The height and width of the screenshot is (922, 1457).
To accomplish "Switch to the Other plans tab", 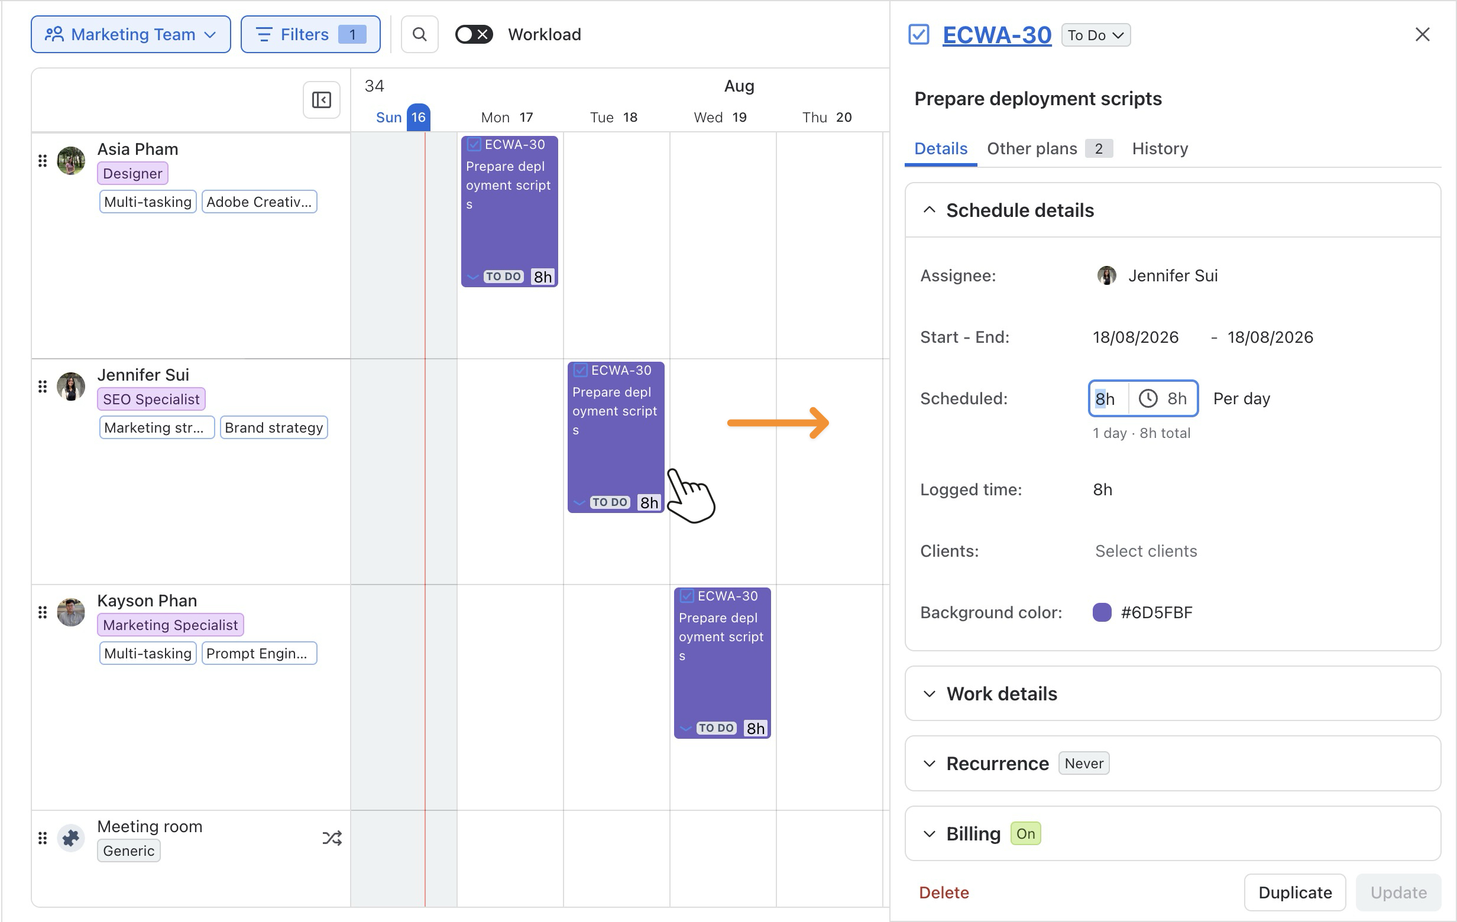I will [1050, 149].
